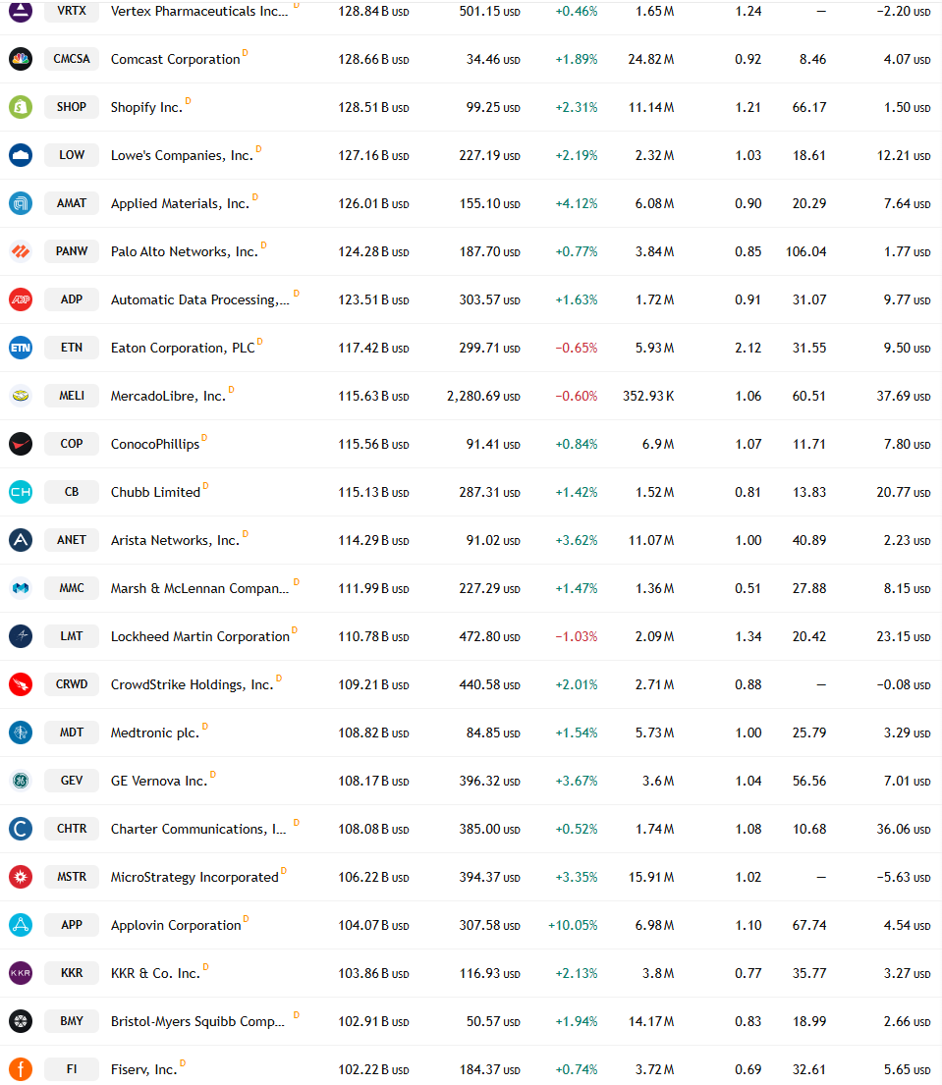Open the SHOP ticker badge

pos(72,107)
